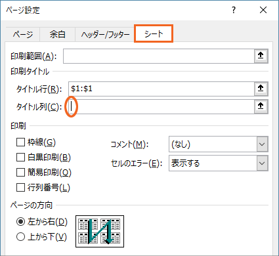Open the help question mark button
Viewport: 279px width, 256px height.
(x=234, y=10)
